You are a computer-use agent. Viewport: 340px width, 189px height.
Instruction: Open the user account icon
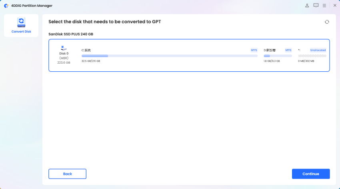pos(307,6)
